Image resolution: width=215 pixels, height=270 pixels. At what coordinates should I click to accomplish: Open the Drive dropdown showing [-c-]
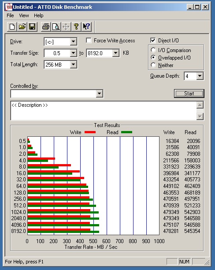pyautogui.click(x=74, y=41)
